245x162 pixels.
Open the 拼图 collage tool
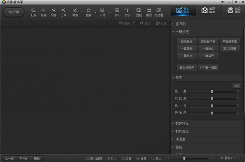[x=149, y=13]
